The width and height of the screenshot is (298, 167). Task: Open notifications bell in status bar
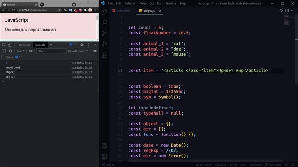click(293, 165)
